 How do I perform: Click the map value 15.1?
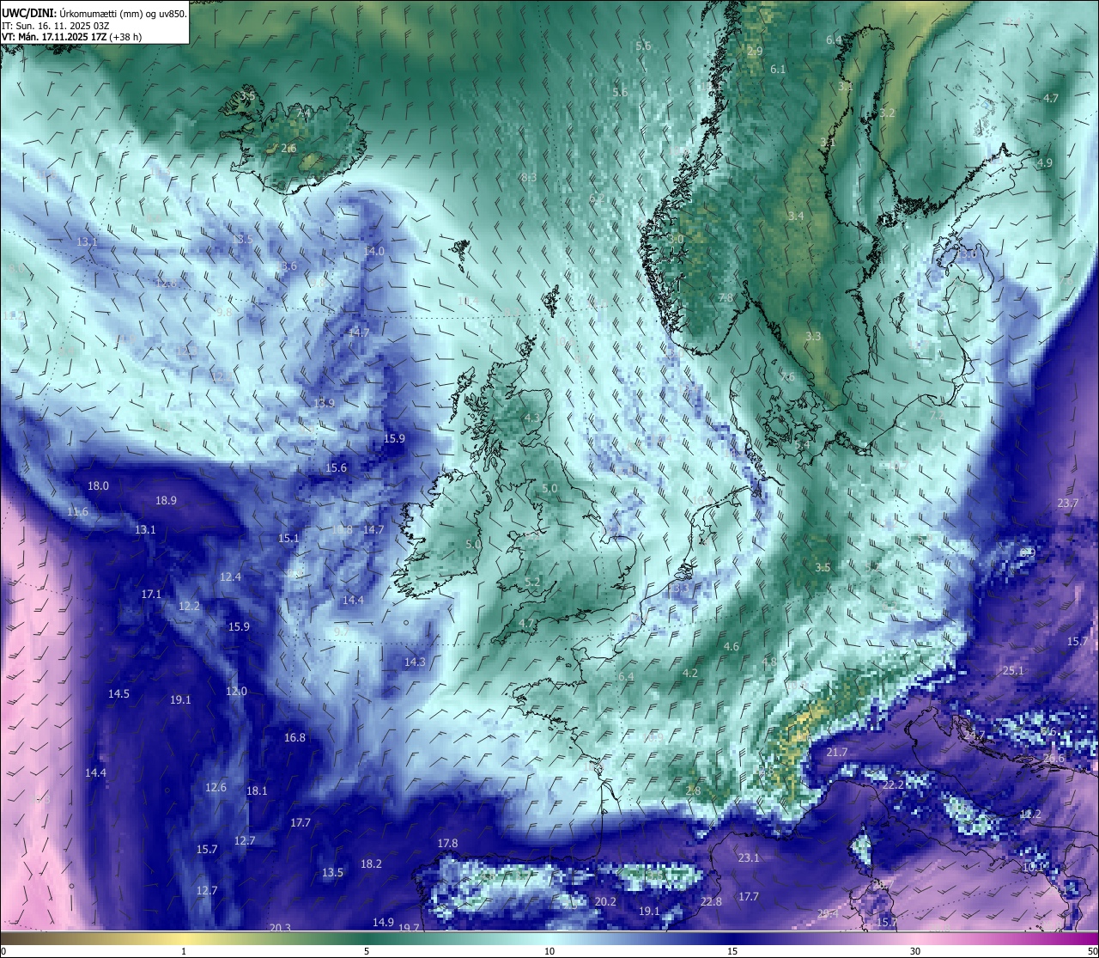[288, 538]
